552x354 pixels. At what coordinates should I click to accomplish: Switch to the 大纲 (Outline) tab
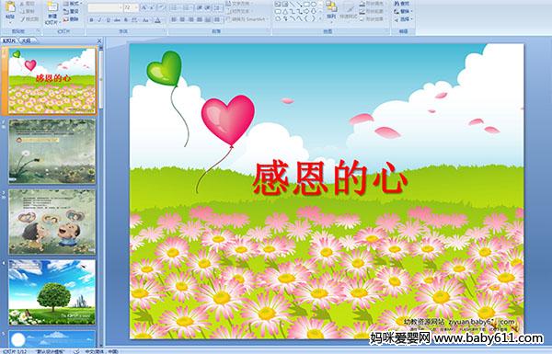click(x=27, y=40)
